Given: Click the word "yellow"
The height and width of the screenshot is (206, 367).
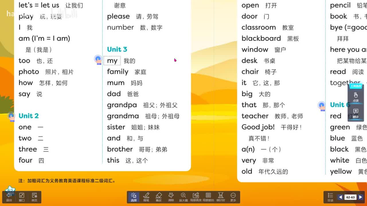Looking at the screenshot, I should (341, 172).
